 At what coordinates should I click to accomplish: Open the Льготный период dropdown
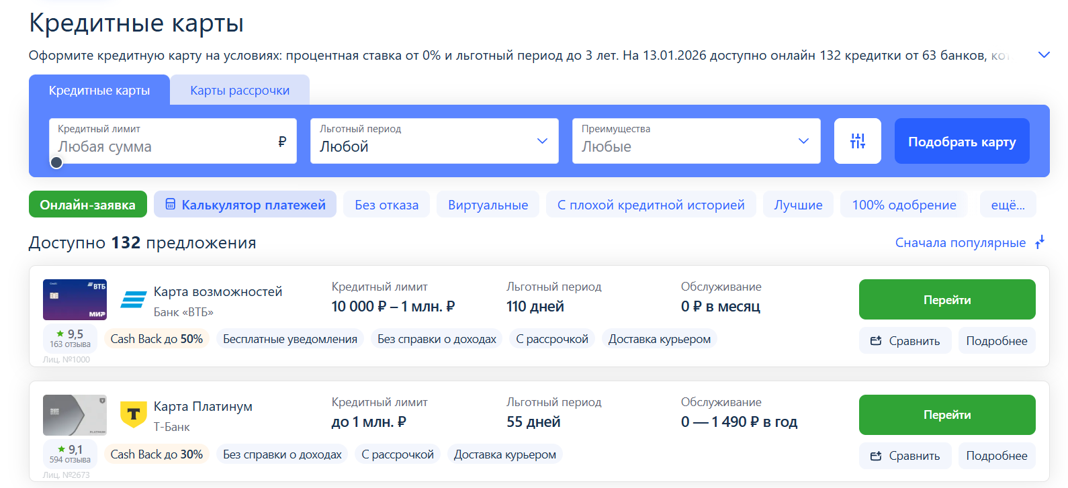tap(434, 141)
